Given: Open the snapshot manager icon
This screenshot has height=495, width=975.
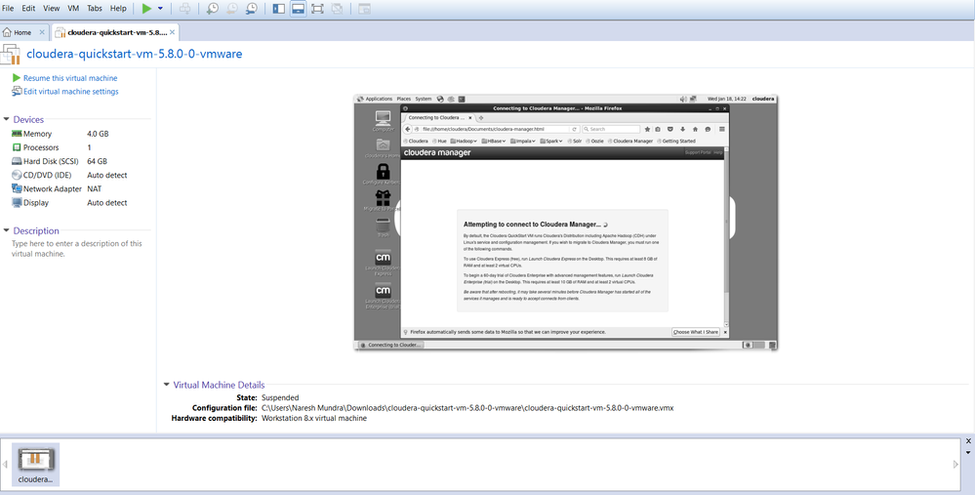Looking at the screenshot, I should pos(251,9).
